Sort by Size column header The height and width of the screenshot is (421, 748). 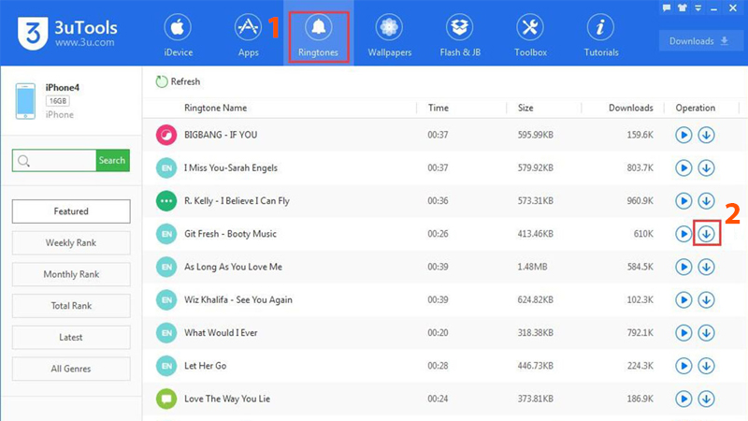click(x=525, y=108)
